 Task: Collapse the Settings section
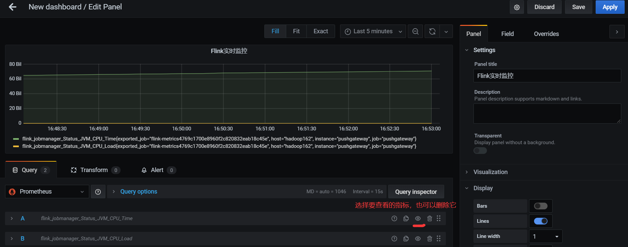click(x=467, y=50)
